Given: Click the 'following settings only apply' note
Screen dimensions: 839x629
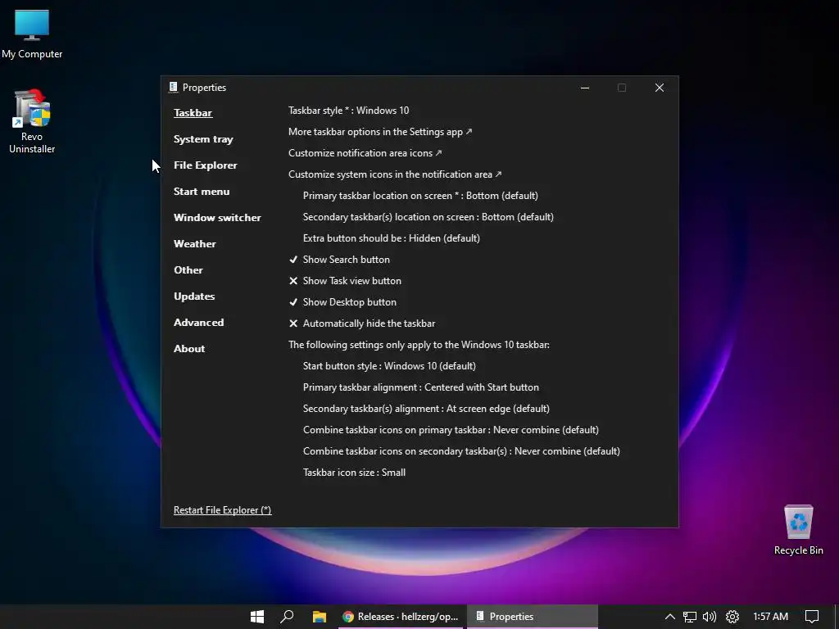Looking at the screenshot, I should (419, 345).
